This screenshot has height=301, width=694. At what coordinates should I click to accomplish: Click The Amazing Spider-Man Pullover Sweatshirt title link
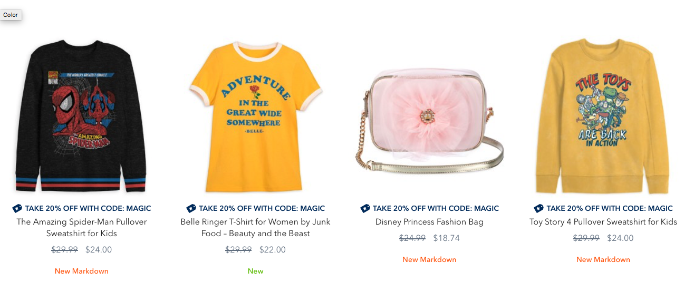(82, 228)
